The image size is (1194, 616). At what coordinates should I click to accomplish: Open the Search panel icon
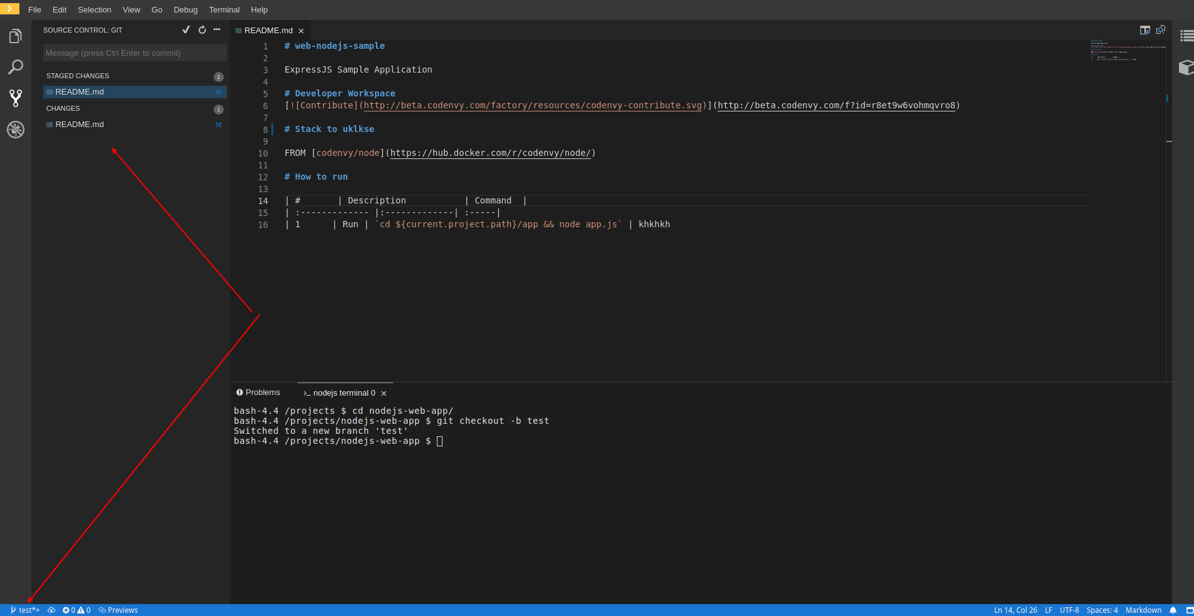point(15,67)
